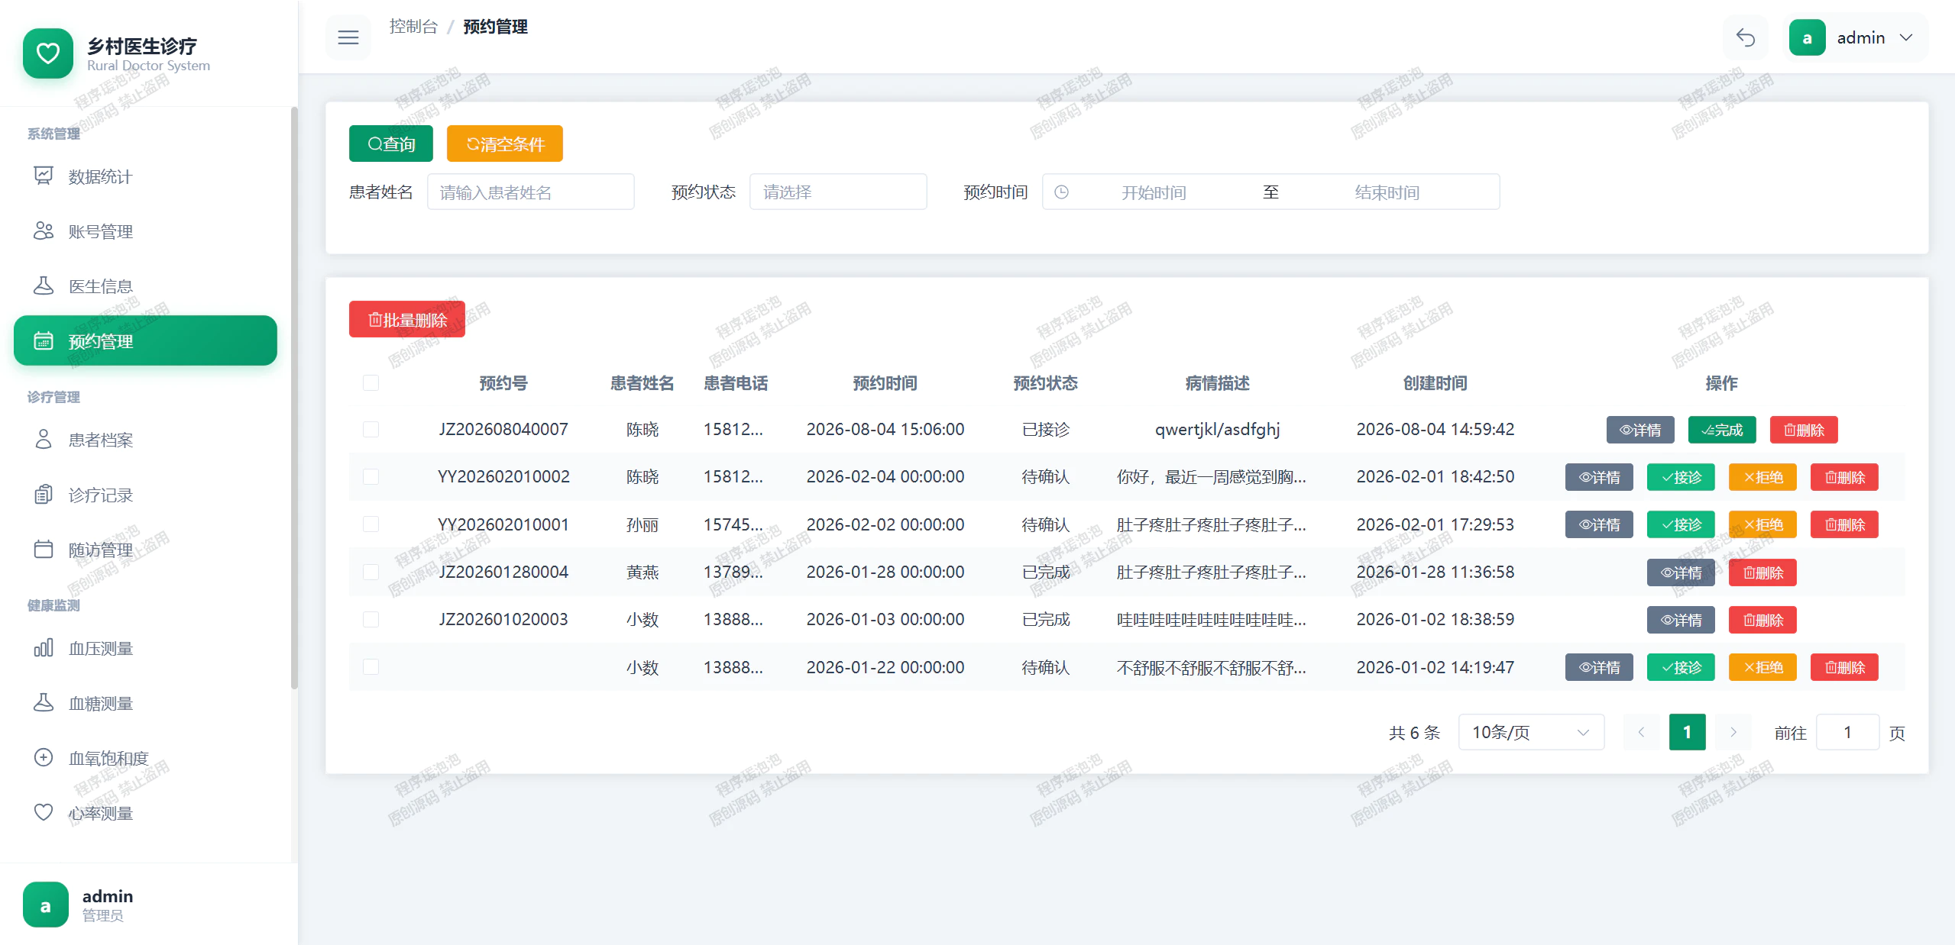Open 账号管理 menu item
This screenshot has width=1955, height=945.
pos(145,231)
